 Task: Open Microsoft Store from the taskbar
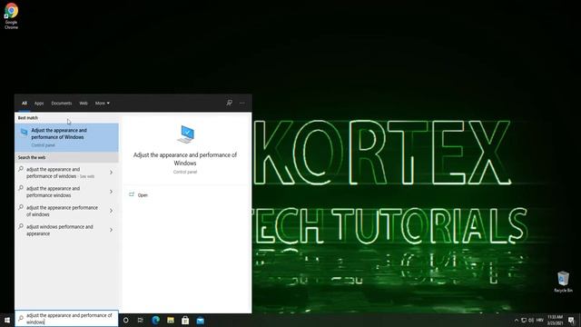pyautogui.click(x=185, y=320)
